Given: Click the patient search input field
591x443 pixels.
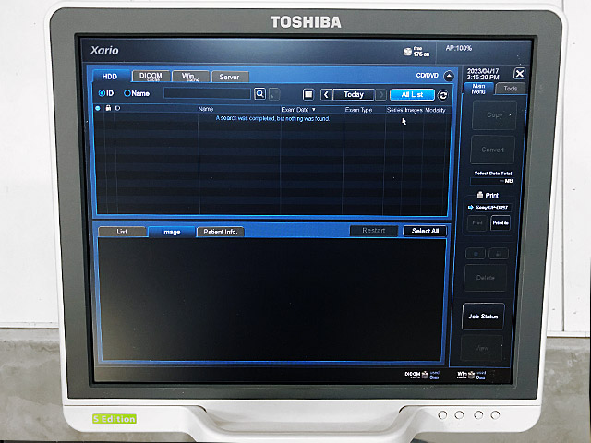Looking at the screenshot, I should tap(207, 93).
